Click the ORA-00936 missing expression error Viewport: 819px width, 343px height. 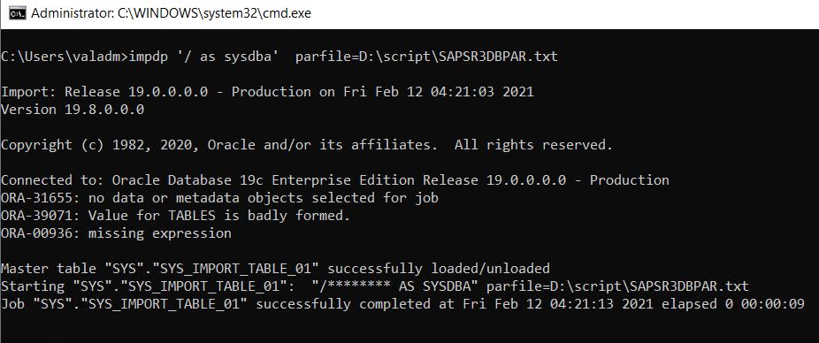tap(116, 233)
